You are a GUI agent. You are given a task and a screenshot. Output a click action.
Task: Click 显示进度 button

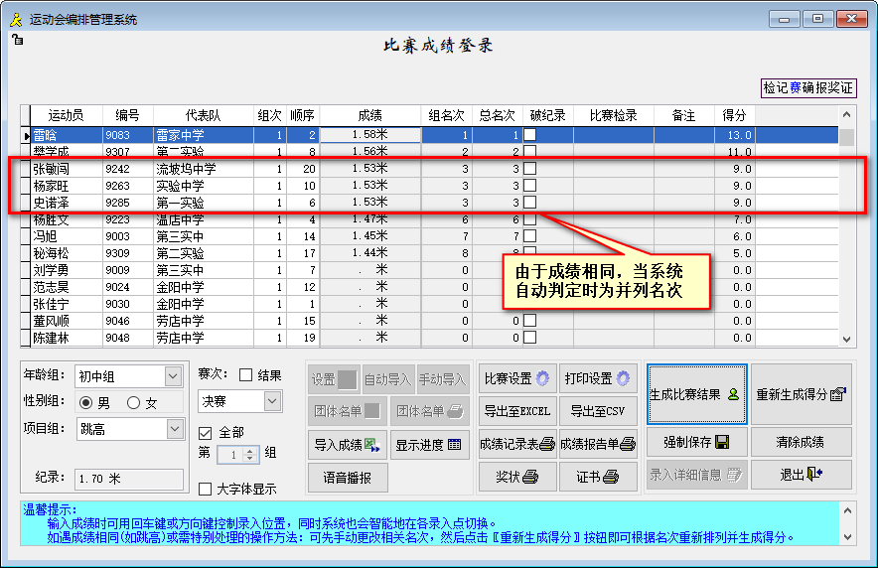pyautogui.click(x=429, y=445)
